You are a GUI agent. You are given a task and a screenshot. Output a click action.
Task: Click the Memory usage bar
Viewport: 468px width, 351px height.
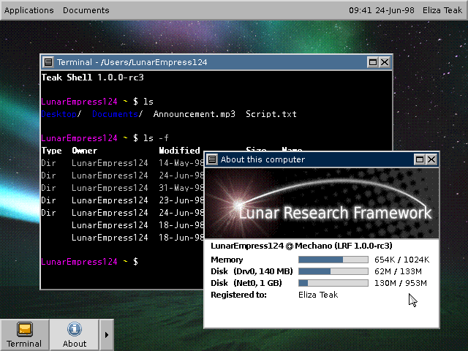coord(333,260)
